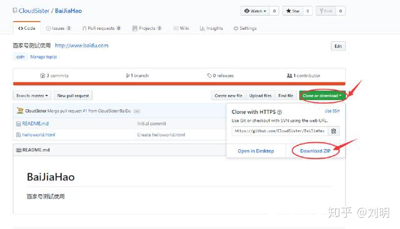
Task: Click Find file button
Action: pyautogui.click(x=286, y=95)
